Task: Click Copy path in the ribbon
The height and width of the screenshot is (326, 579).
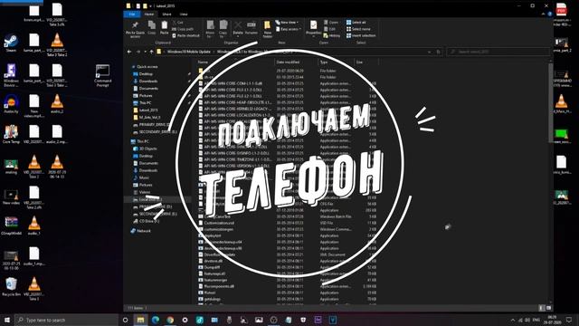Action: [183, 29]
